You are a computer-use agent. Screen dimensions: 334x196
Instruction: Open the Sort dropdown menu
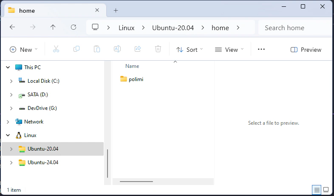coord(190,50)
